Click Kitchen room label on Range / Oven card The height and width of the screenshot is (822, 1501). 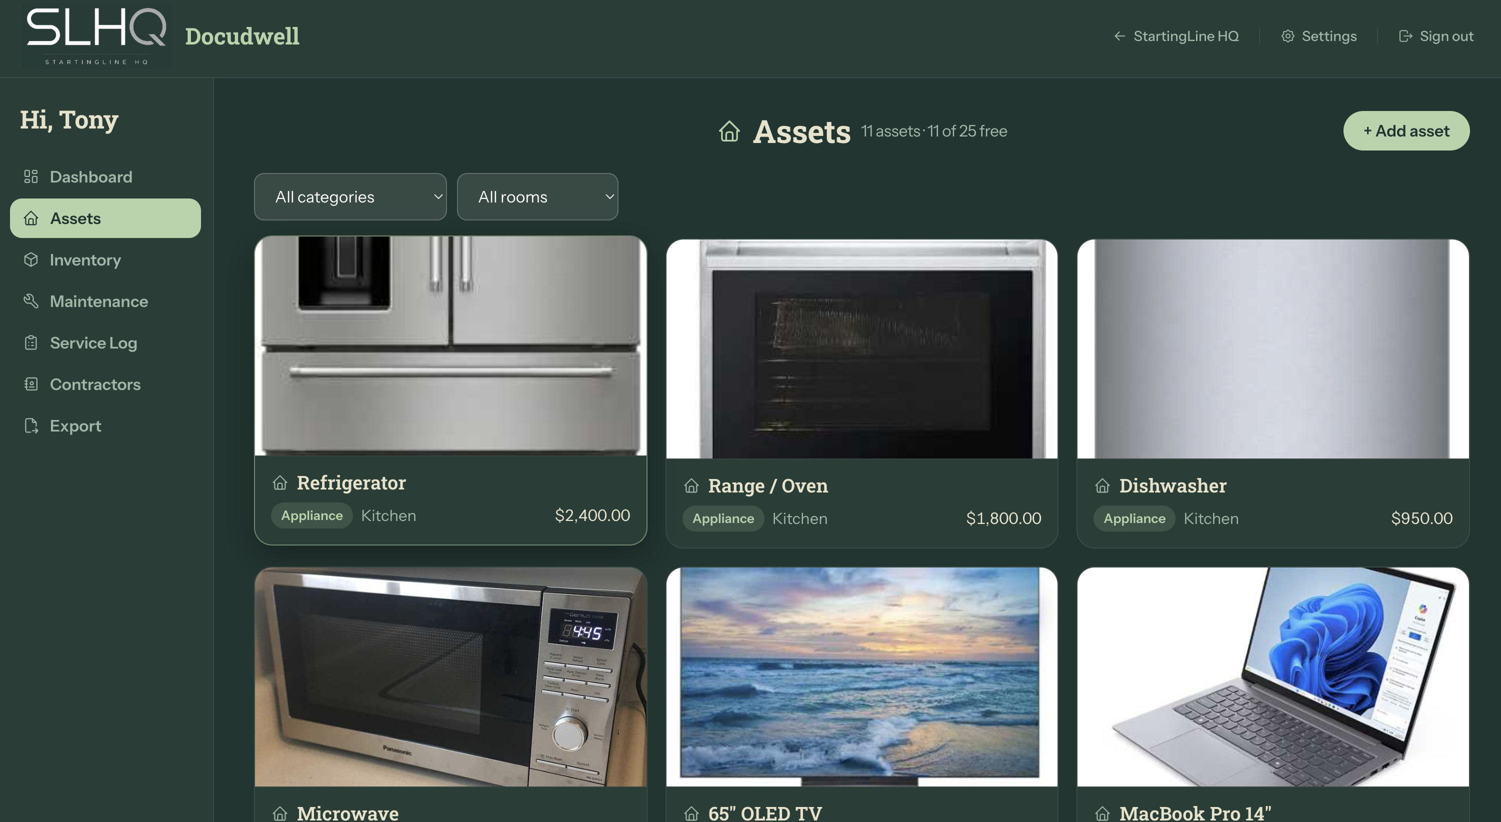pyautogui.click(x=800, y=518)
